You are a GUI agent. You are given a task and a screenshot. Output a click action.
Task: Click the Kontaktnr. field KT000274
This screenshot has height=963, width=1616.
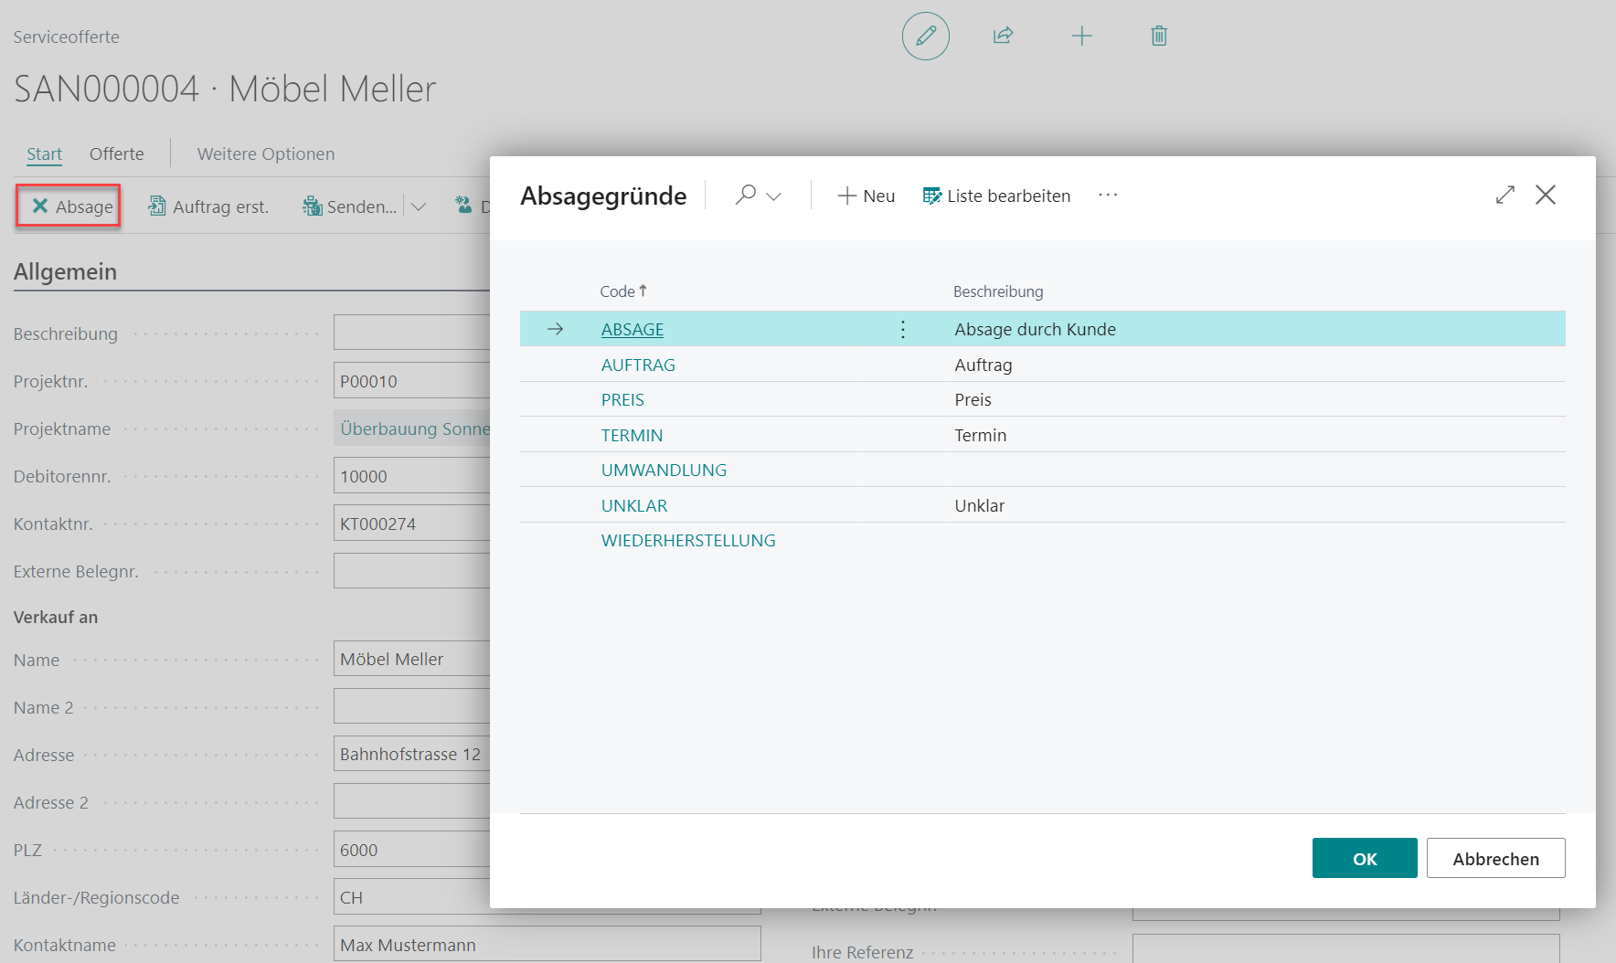click(x=412, y=524)
